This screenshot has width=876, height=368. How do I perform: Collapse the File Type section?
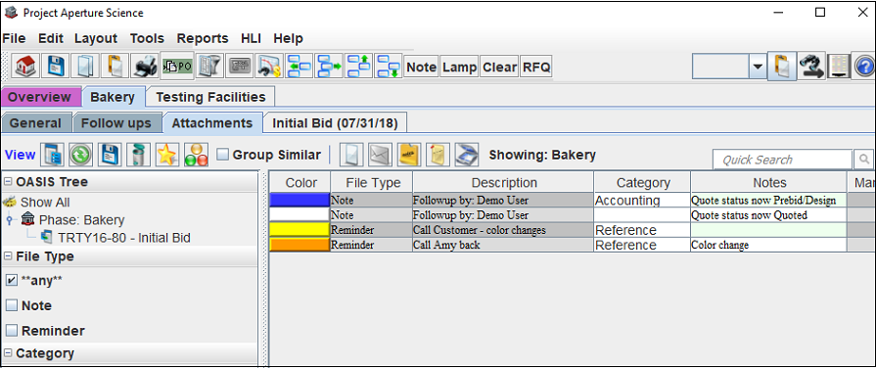[9, 256]
